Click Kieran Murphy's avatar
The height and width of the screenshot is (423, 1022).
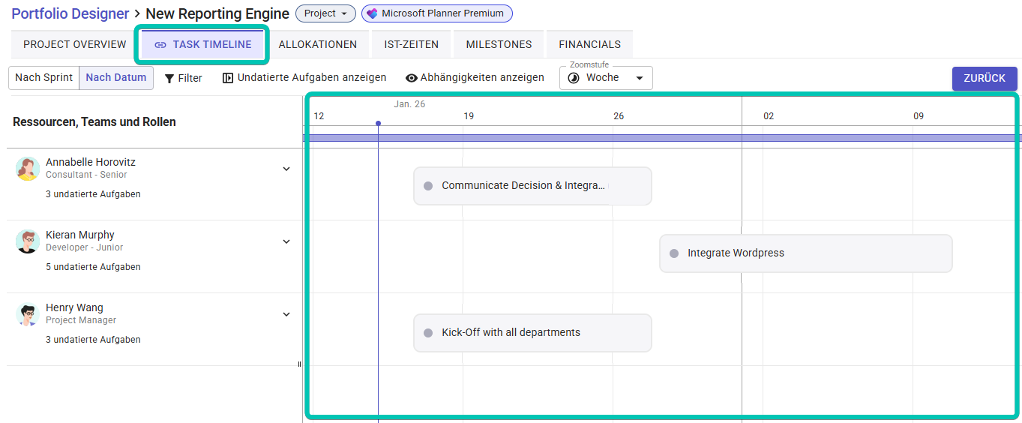click(x=28, y=241)
